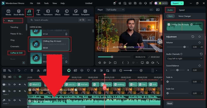
Task: Click the Volume slider handle
Action: pos(184,47)
